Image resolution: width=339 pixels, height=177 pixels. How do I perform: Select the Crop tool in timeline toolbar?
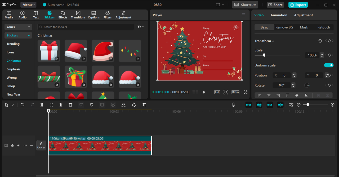click(145, 105)
